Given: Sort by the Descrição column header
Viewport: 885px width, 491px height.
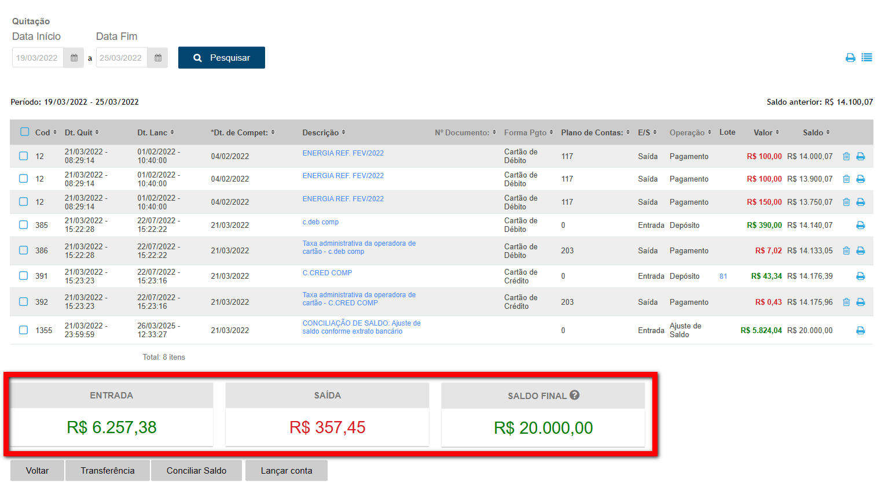Looking at the screenshot, I should [323, 132].
